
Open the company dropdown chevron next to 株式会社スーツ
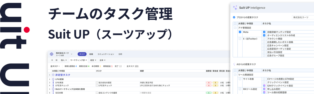pos(72,54)
